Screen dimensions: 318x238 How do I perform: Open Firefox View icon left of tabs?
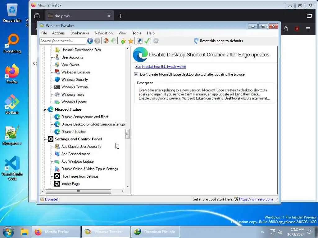37,16
